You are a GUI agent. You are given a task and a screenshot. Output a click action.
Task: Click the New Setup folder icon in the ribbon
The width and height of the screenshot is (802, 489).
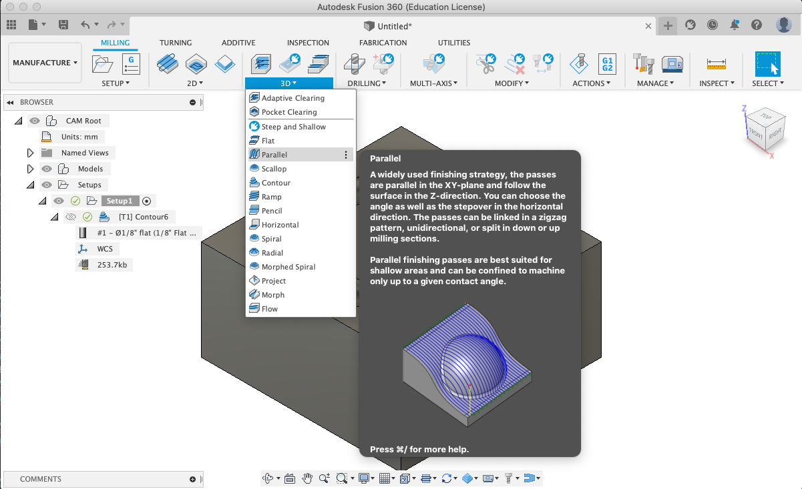point(102,65)
